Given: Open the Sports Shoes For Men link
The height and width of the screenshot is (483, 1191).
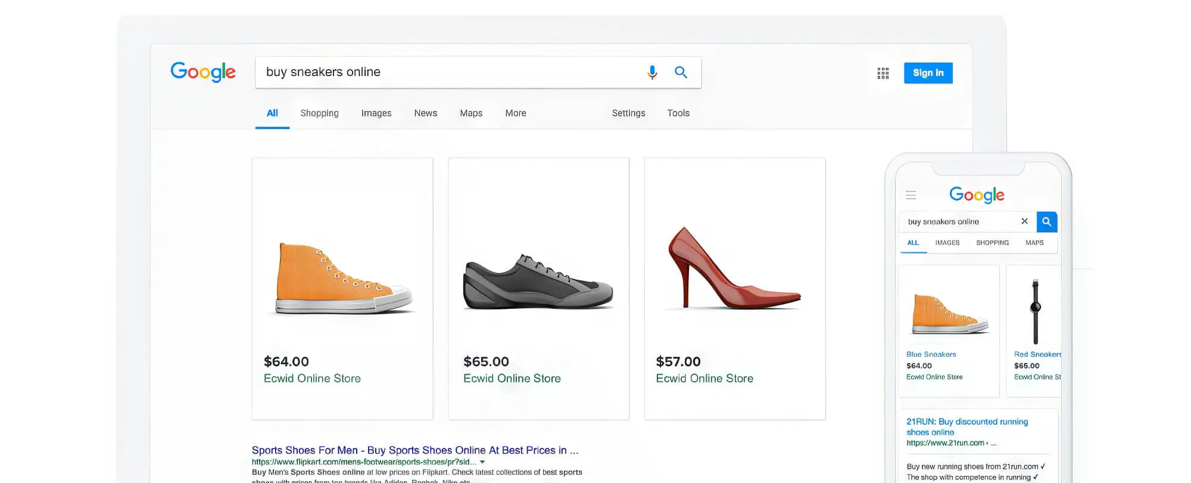Looking at the screenshot, I should pyautogui.click(x=414, y=450).
